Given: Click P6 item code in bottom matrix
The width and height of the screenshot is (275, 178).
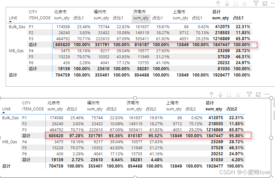Looking at the screenshot, I should [x=24, y=154].
